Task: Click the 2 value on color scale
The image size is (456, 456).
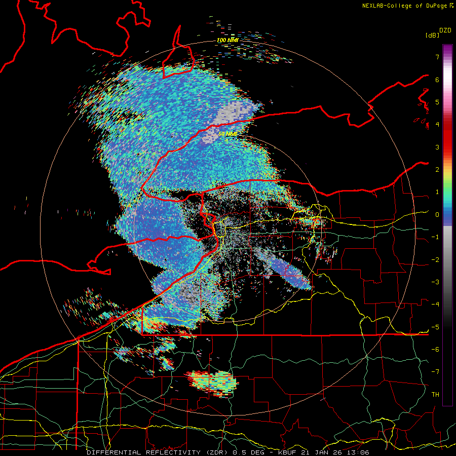Action: click(437, 170)
